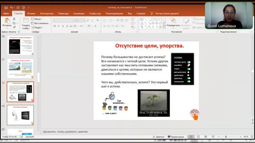
Task: Select slide 19 thumbnail
Action: click(20, 115)
